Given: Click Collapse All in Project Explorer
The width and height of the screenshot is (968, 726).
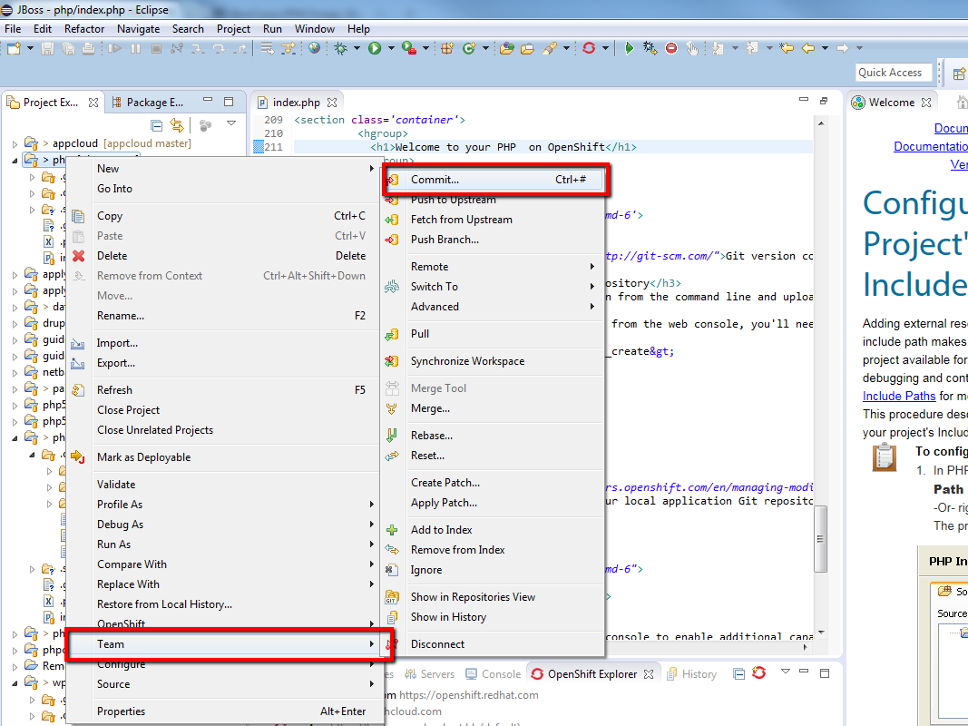Looking at the screenshot, I should pos(157,125).
